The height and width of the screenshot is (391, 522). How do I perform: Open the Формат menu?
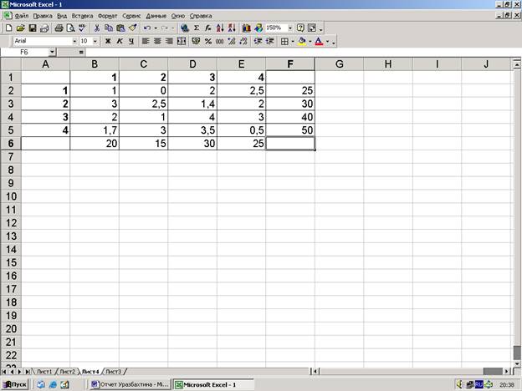click(x=108, y=16)
